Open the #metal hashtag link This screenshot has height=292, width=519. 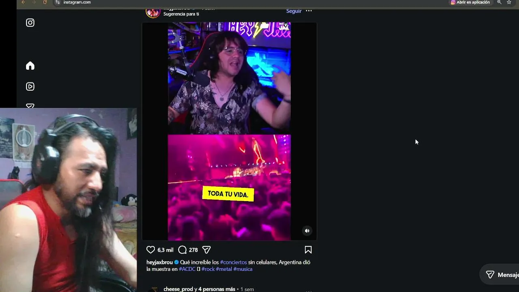tap(224, 269)
